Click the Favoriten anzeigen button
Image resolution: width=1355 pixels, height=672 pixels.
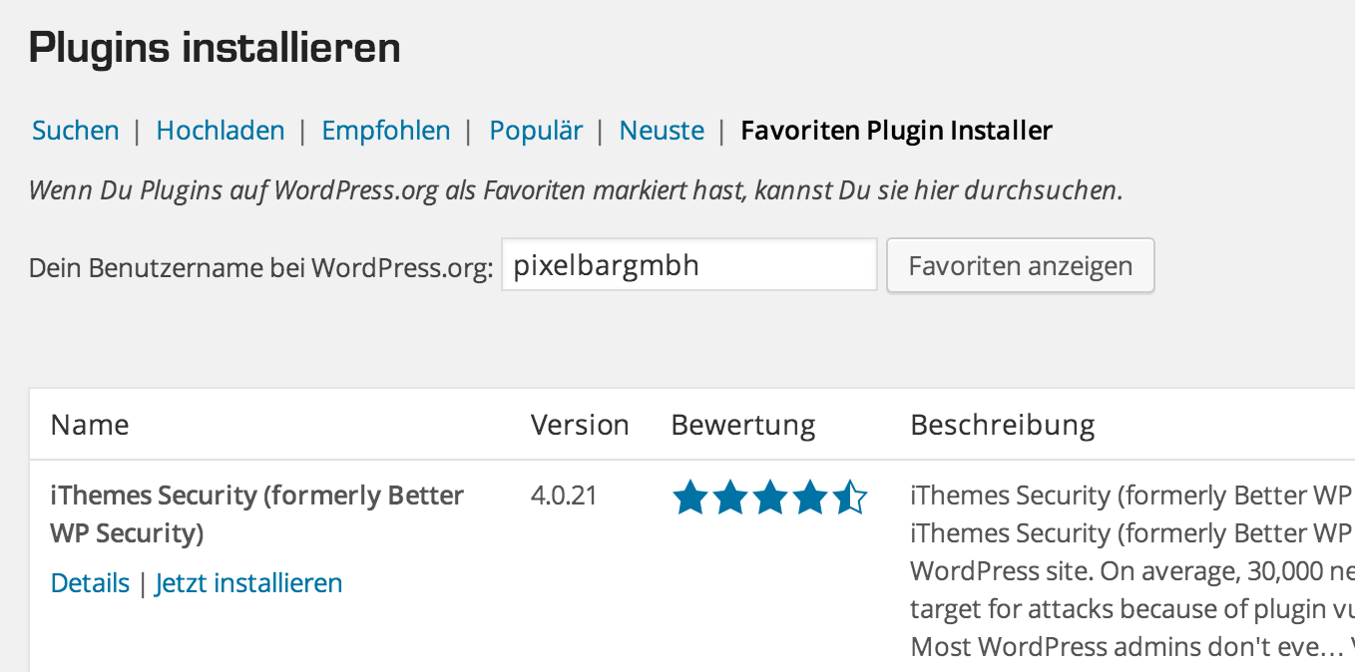[x=1021, y=265]
